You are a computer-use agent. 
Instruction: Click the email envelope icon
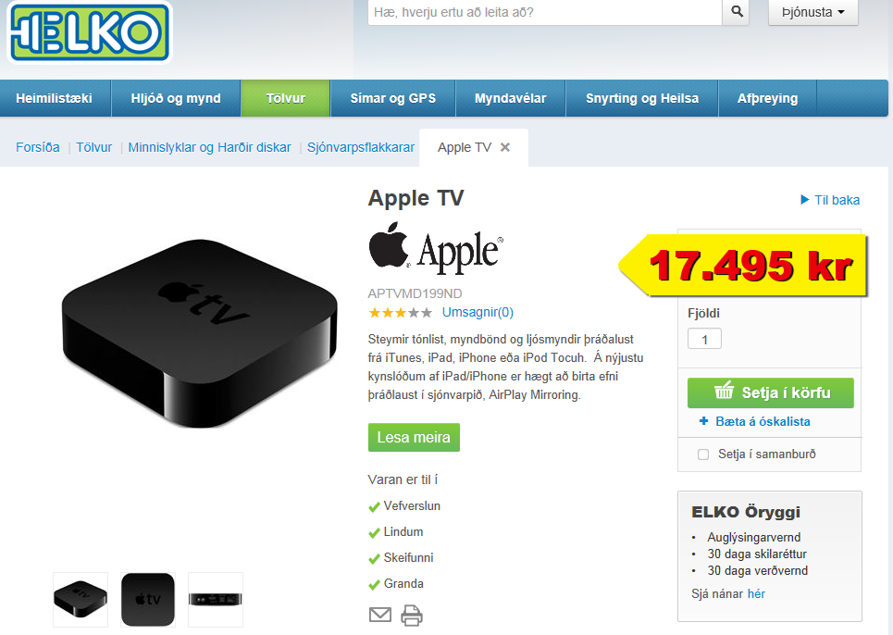point(379,615)
